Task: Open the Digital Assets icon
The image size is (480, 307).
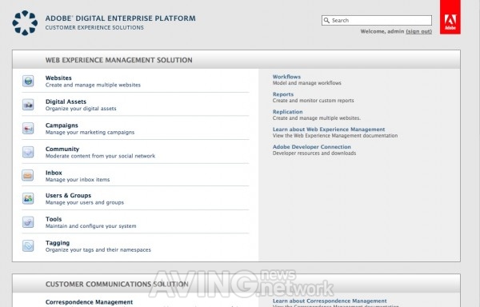Action: tap(28, 105)
